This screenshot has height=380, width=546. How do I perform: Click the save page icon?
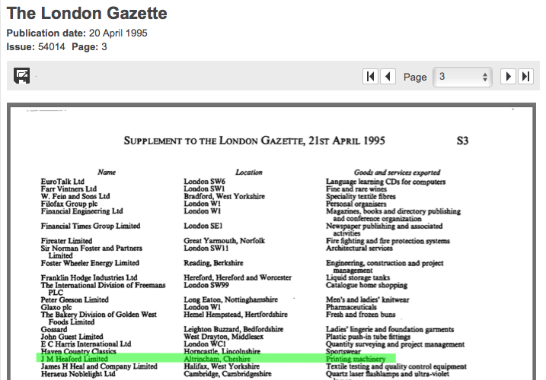[21, 75]
